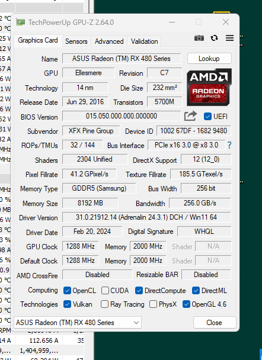Viewport: 262px width, 360px height.
Task: Click the Digital Signature value WHQL
Action: (x=204, y=232)
